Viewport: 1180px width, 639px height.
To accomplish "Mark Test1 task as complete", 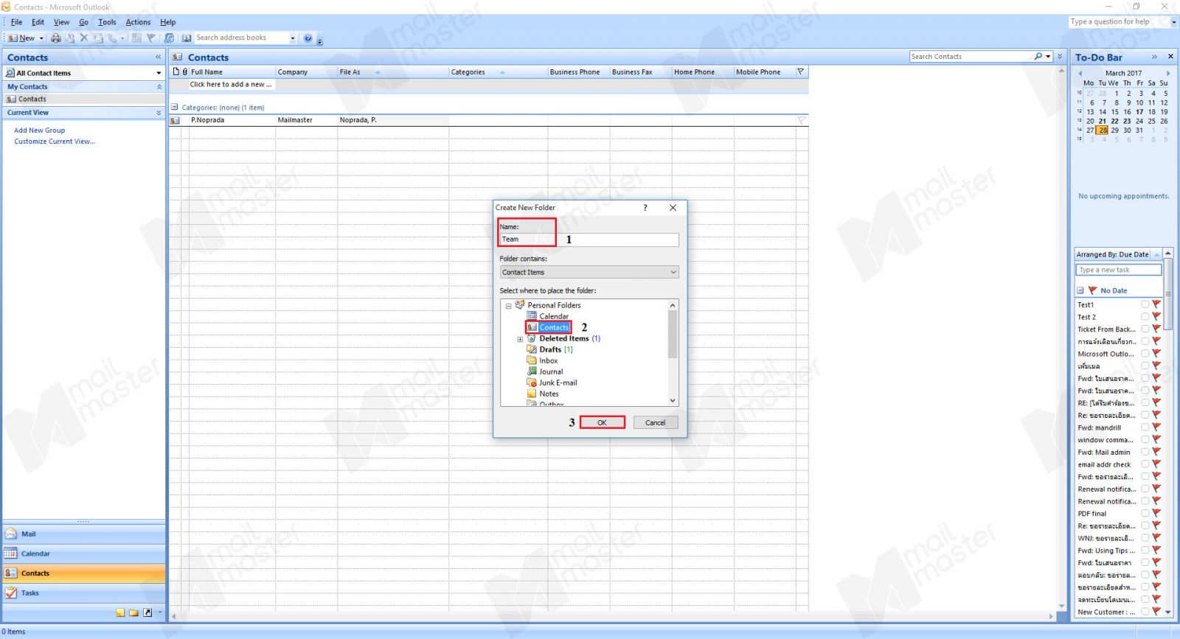I will (1145, 304).
